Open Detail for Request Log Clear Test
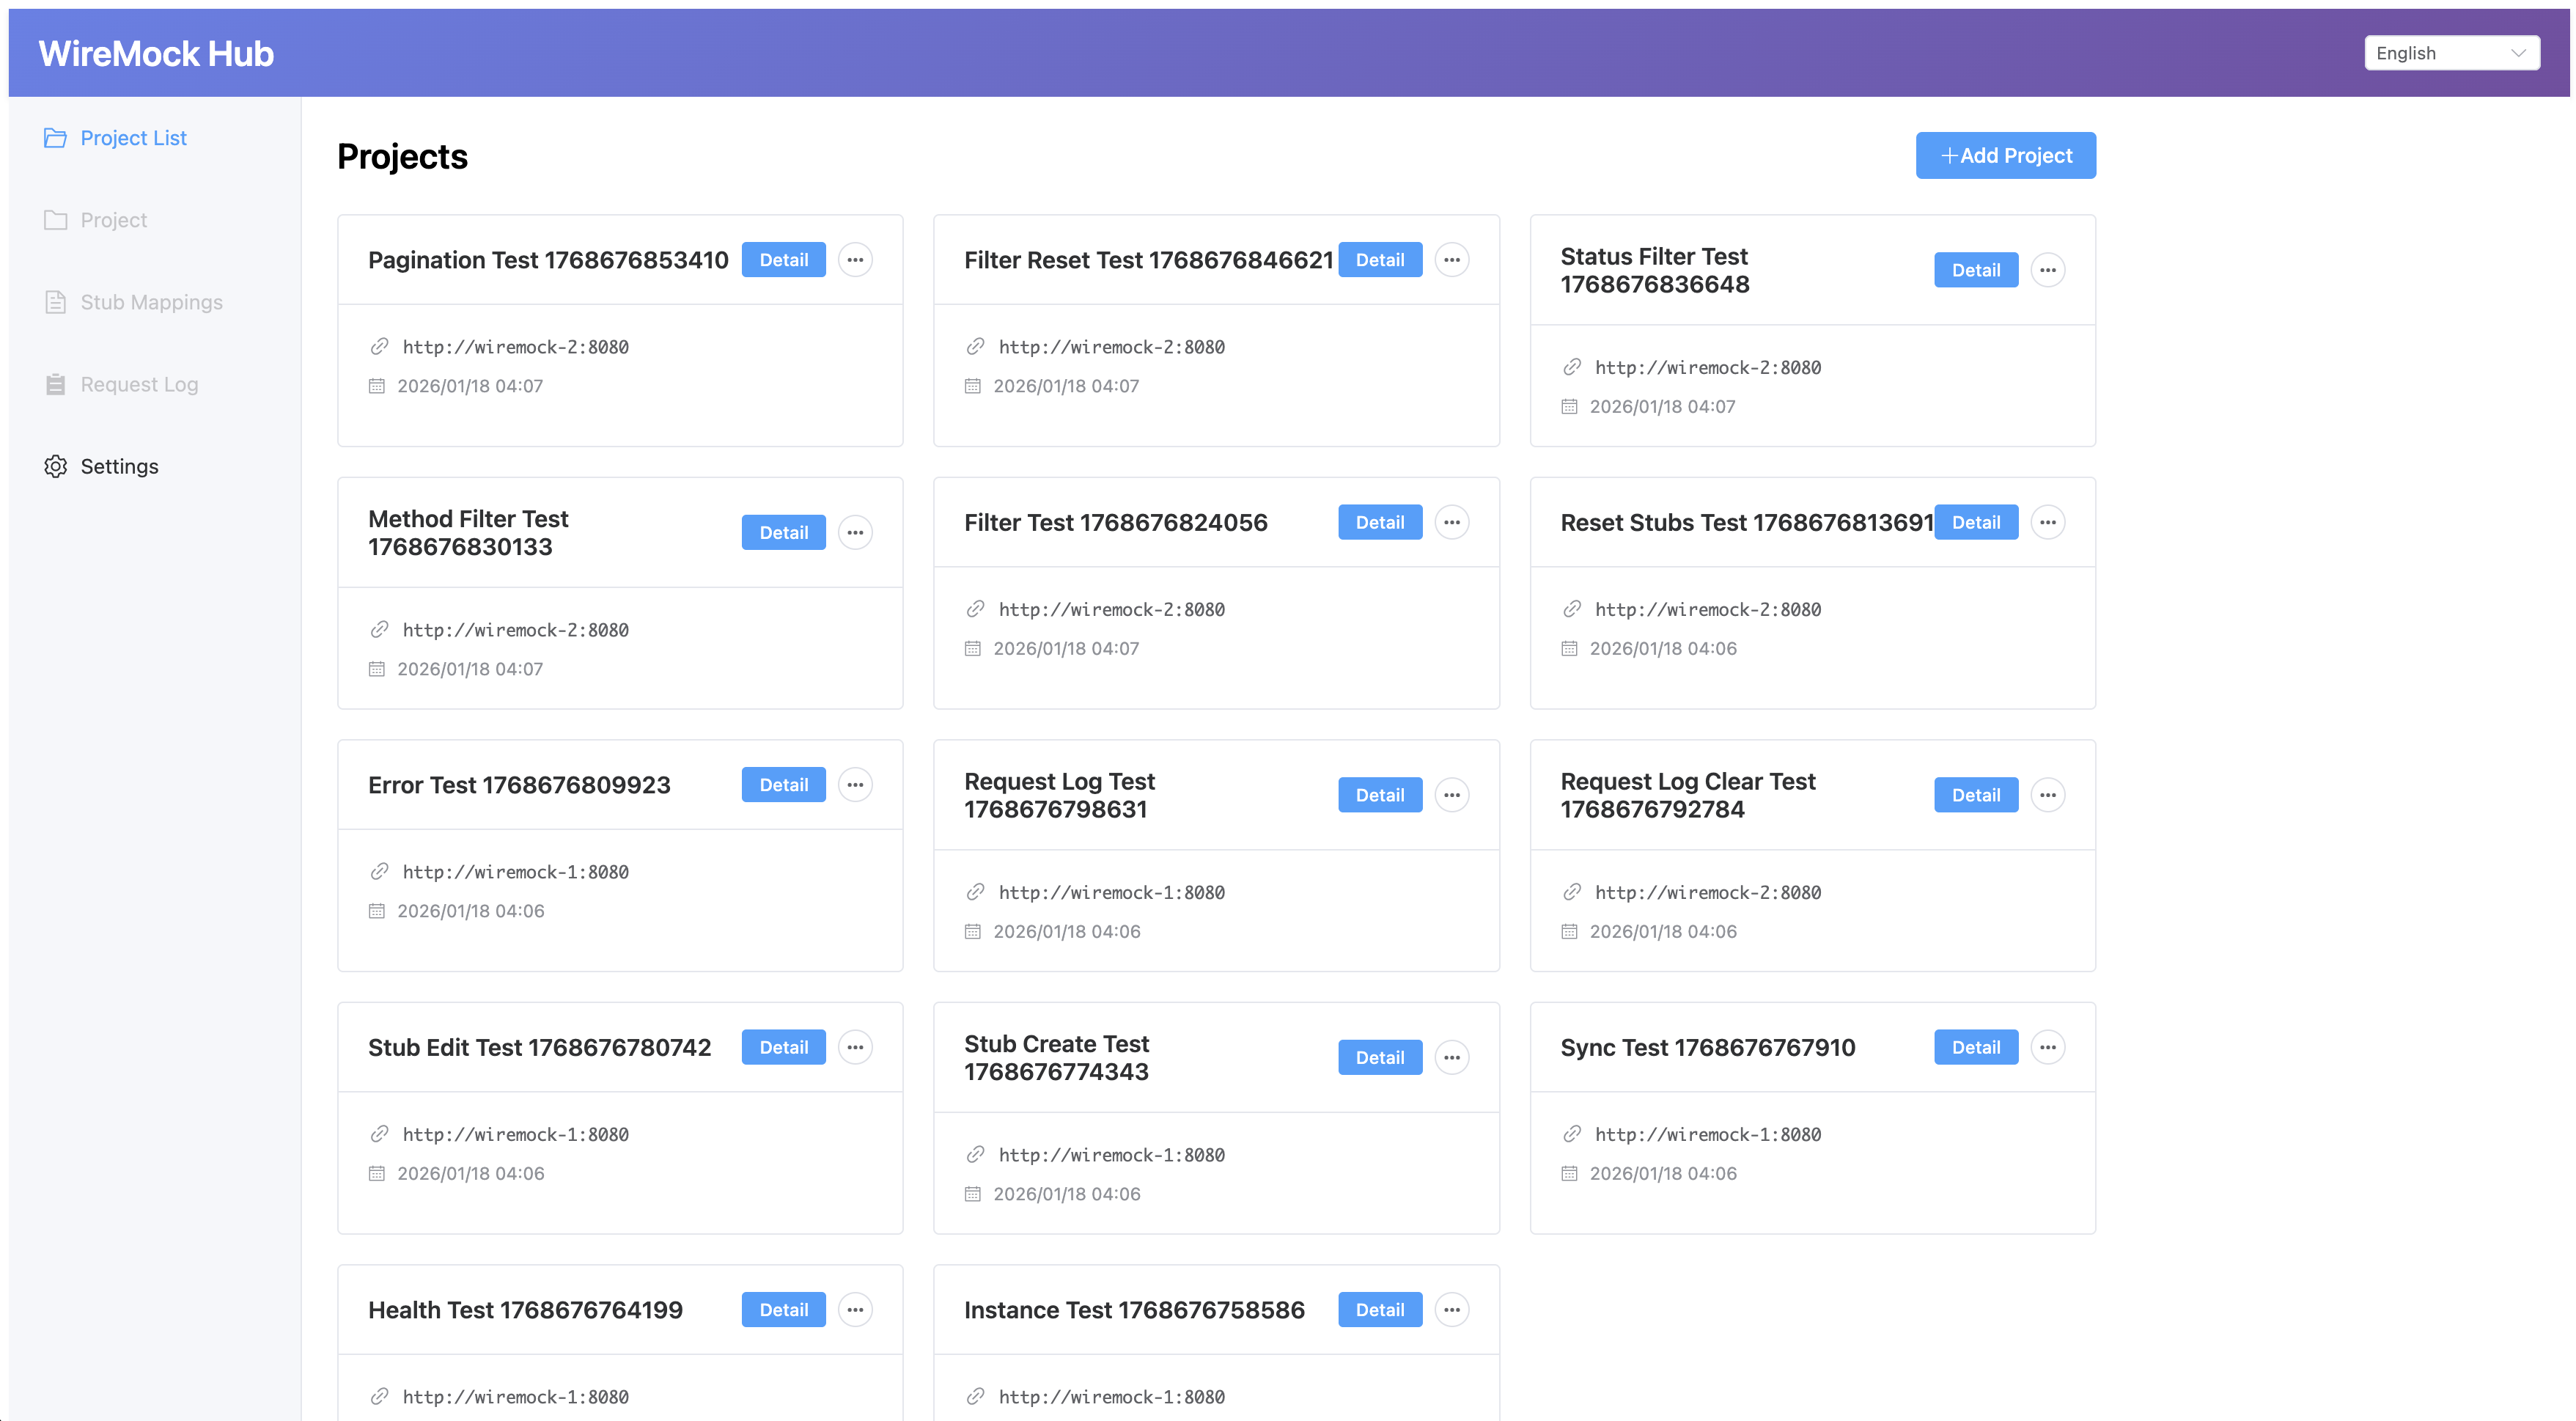This screenshot has height=1421, width=2576. 1975,794
